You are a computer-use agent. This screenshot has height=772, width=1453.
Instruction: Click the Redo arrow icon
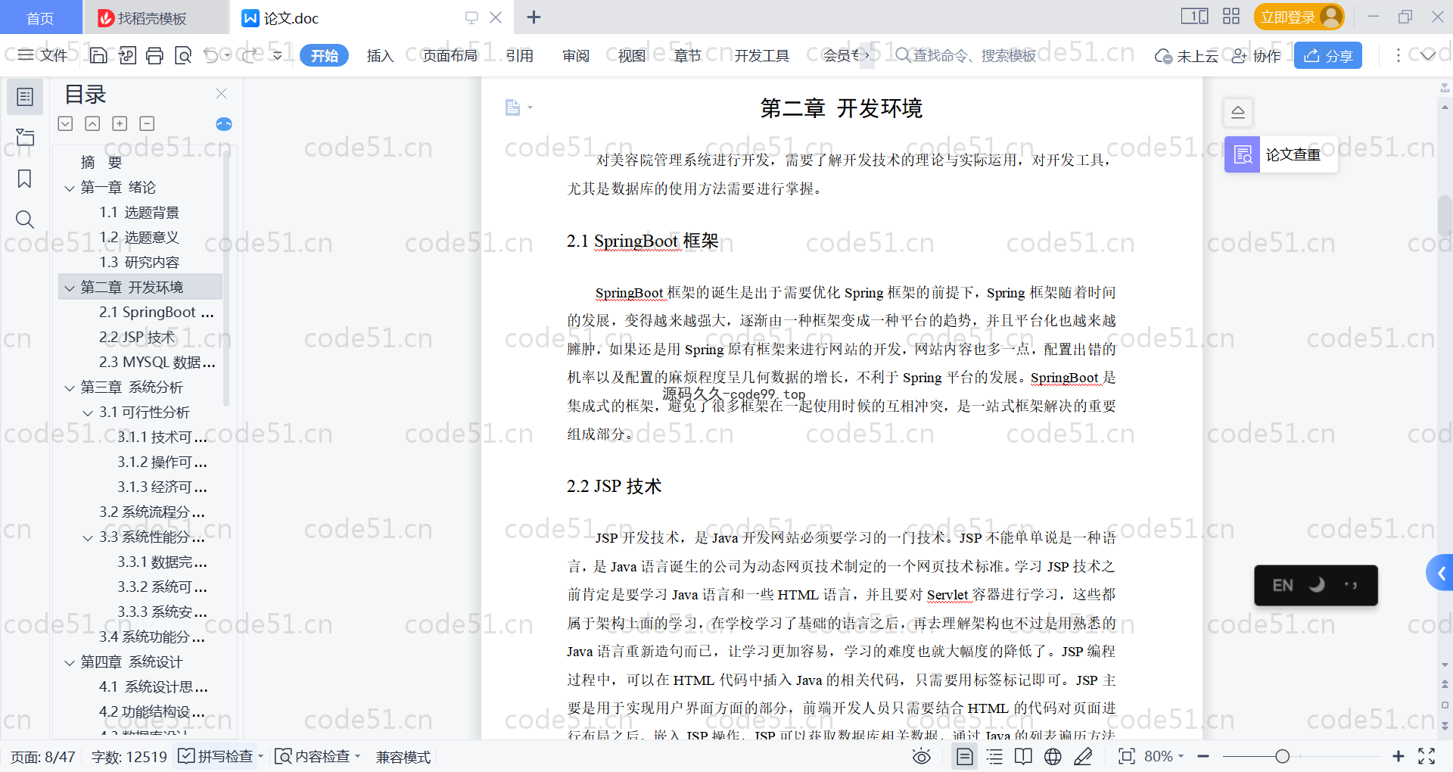pos(248,55)
